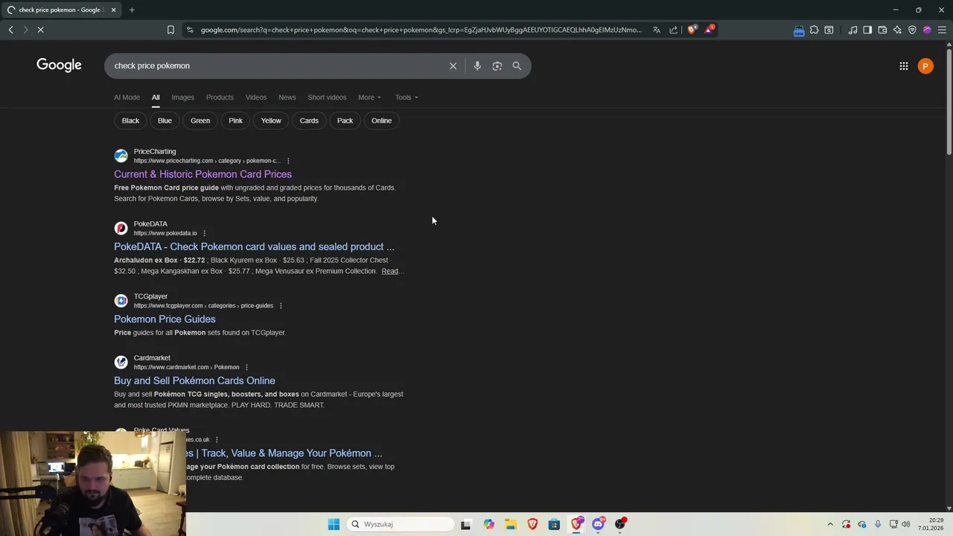The image size is (953, 536).
Task: Open Brave VPN shield icon
Action: (x=912, y=30)
